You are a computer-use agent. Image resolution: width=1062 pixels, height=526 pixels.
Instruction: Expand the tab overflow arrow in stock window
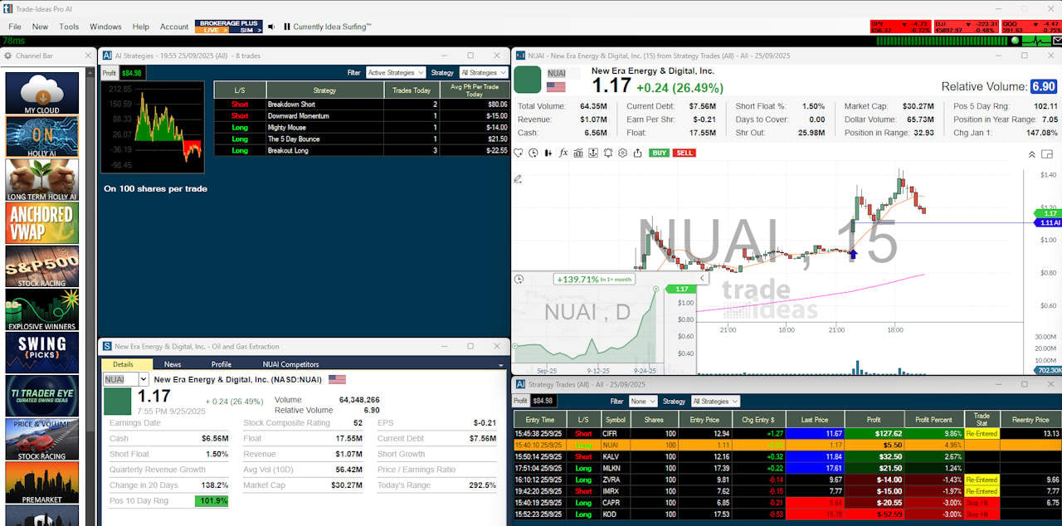(500, 365)
